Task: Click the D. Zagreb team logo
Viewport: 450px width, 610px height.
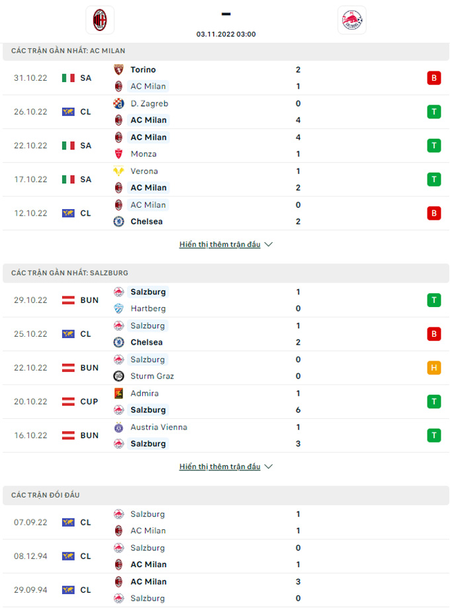Action: click(118, 103)
